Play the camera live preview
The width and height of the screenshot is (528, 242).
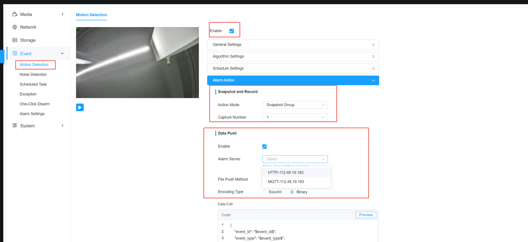click(x=80, y=107)
